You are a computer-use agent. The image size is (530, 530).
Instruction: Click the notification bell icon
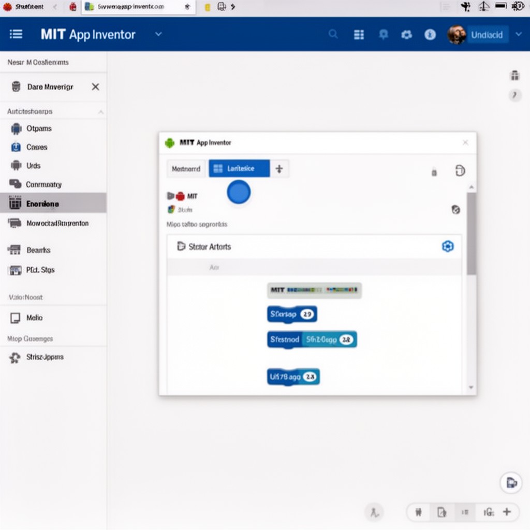[x=384, y=35]
